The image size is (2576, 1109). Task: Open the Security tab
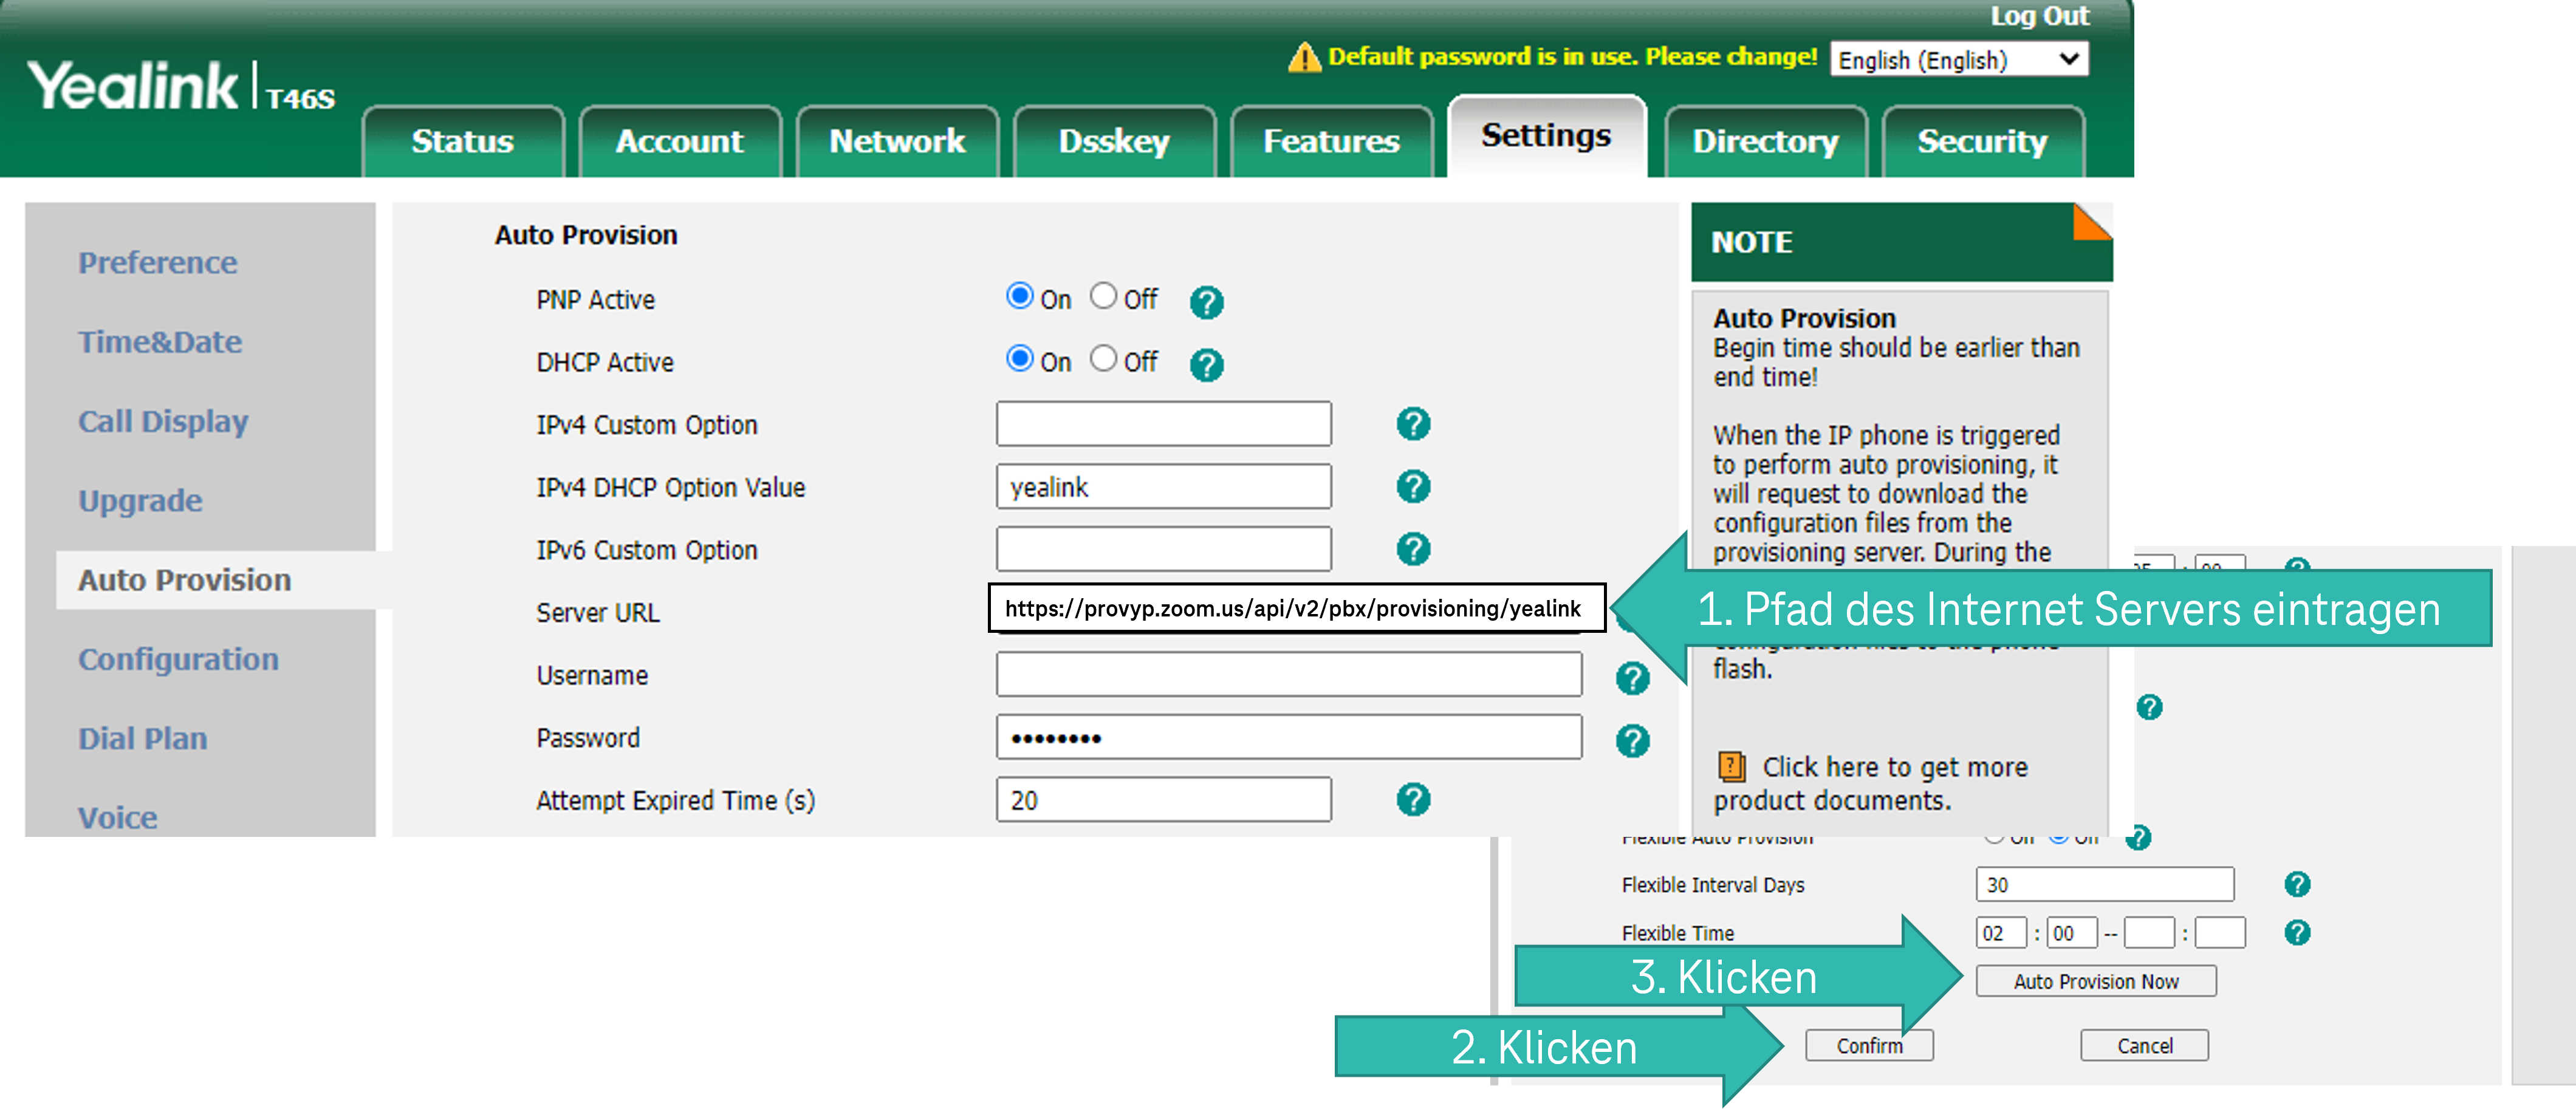pyautogui.click(x=1981, y=142)
